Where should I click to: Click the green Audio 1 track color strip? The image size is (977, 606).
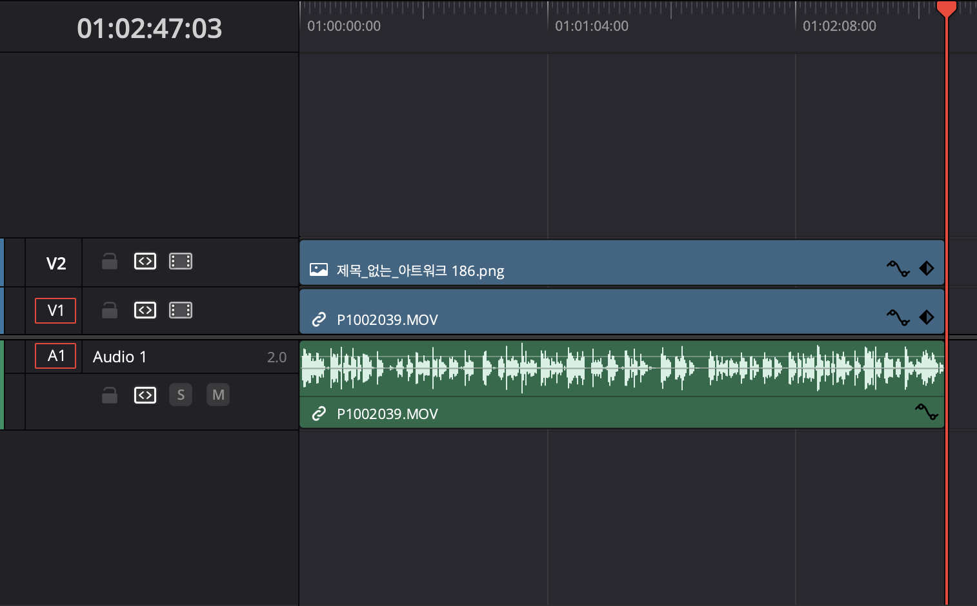(2, 385)
